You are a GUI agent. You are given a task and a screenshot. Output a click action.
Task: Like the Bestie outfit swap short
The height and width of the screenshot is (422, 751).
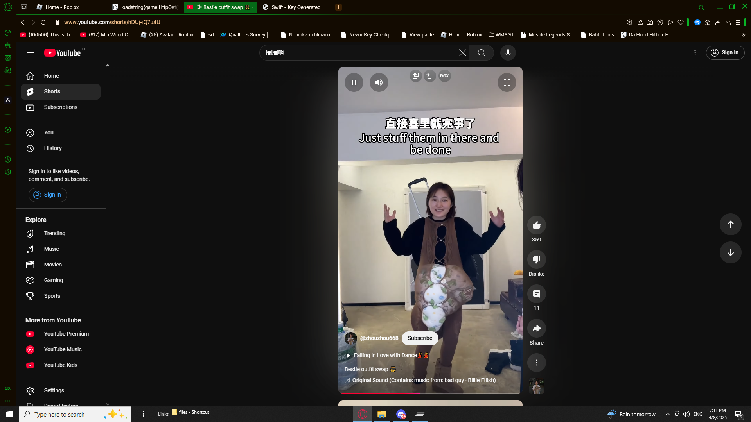[x=536, y=225]
